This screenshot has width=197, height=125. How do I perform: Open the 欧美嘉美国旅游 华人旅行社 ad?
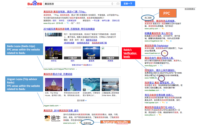[159, 33]
